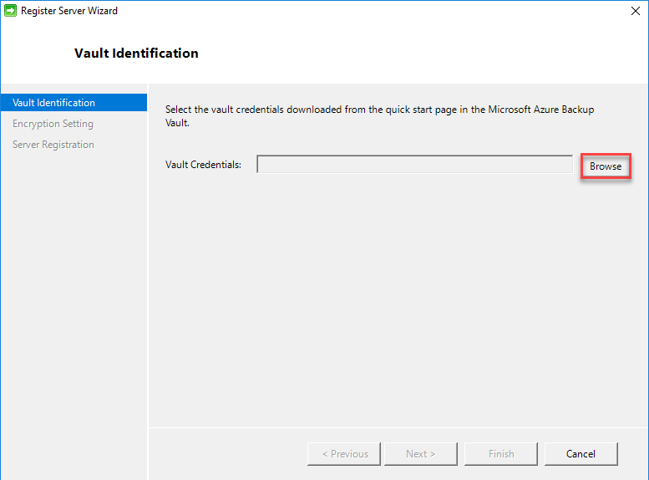Click into the Vault Credentials path field
The width and height of the screenshot is (649, 480).
coord(414,165)
